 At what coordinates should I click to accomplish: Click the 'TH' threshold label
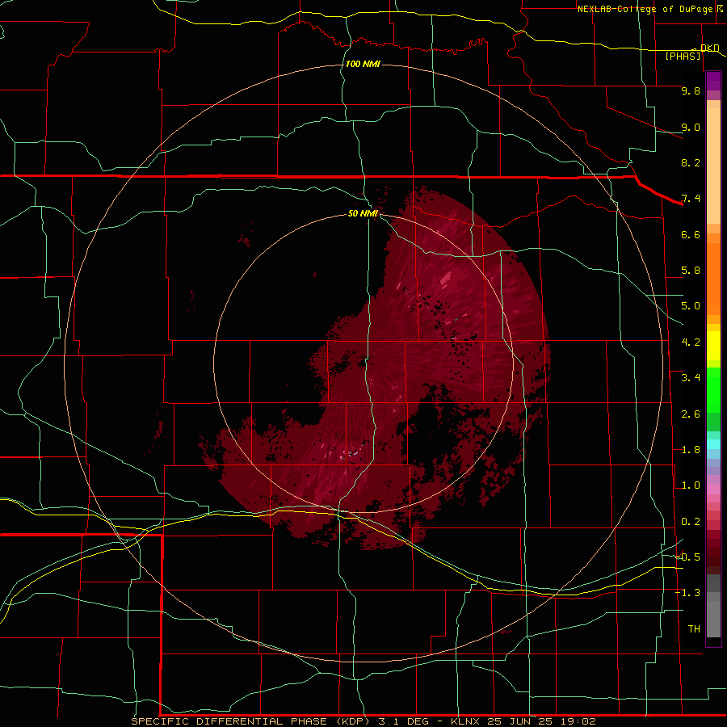click(694, 628)
